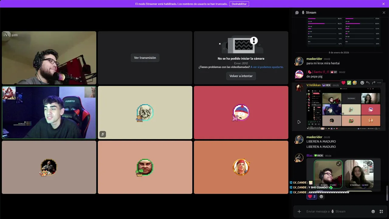Close the Stream chat panel
This screenshot has width=389, height=219.
384,12
